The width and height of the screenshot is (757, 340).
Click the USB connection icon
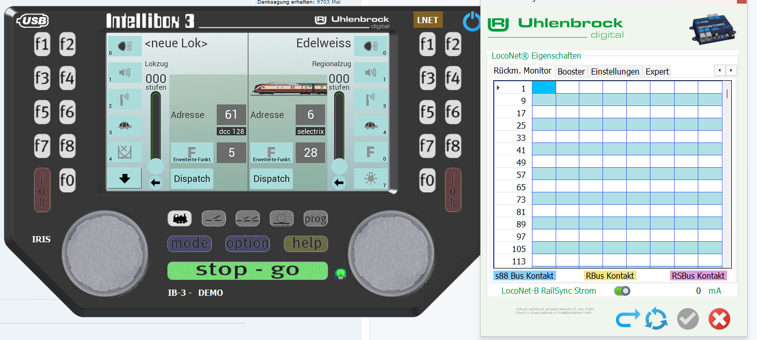33,21
